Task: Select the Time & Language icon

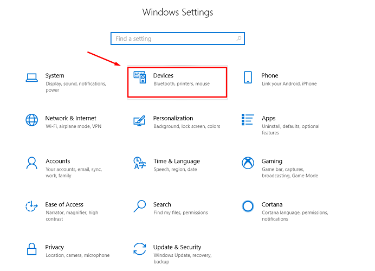Action: (140, 163)
